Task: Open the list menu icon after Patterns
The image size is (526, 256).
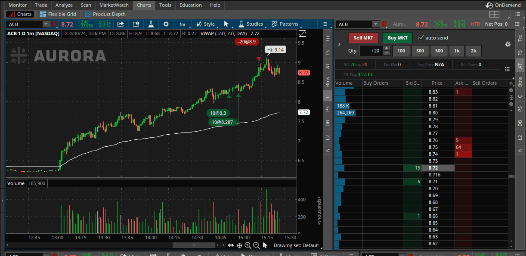Action: (325, 24)
